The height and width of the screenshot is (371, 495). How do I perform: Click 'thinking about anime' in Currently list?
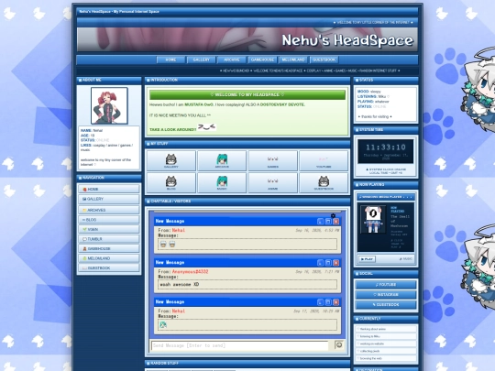[386, 329]
